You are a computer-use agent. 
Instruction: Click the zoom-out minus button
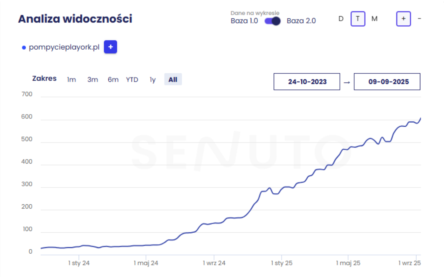(x=419, y=19)
